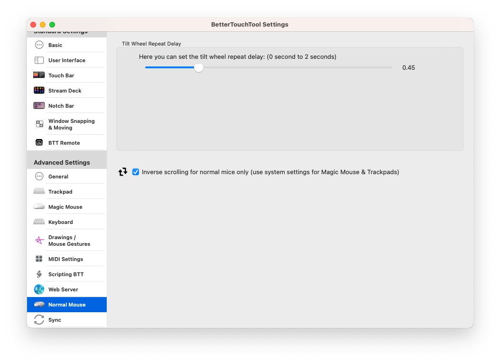Open Trackpad advanced settings
This screenshot has height=363, width=500.
pos(67,191)
